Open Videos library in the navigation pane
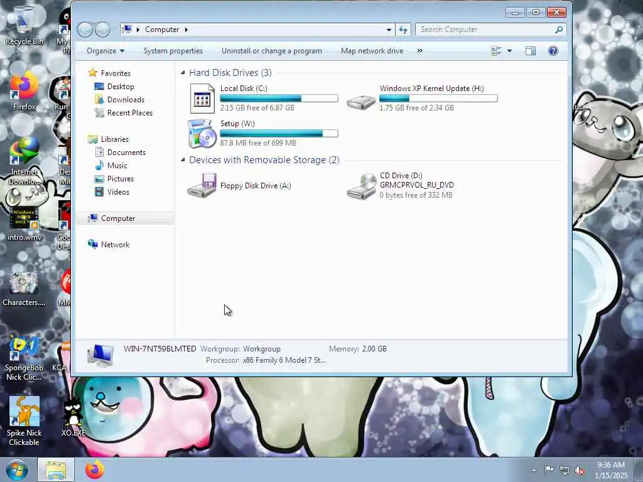 pos(118,192)
